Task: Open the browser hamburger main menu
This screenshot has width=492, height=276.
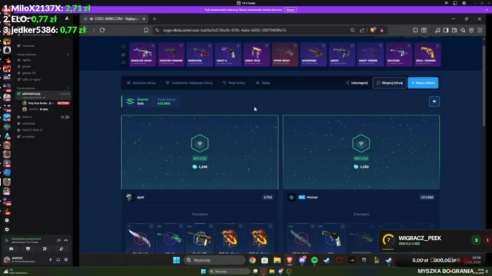Action: coord(480,30)
